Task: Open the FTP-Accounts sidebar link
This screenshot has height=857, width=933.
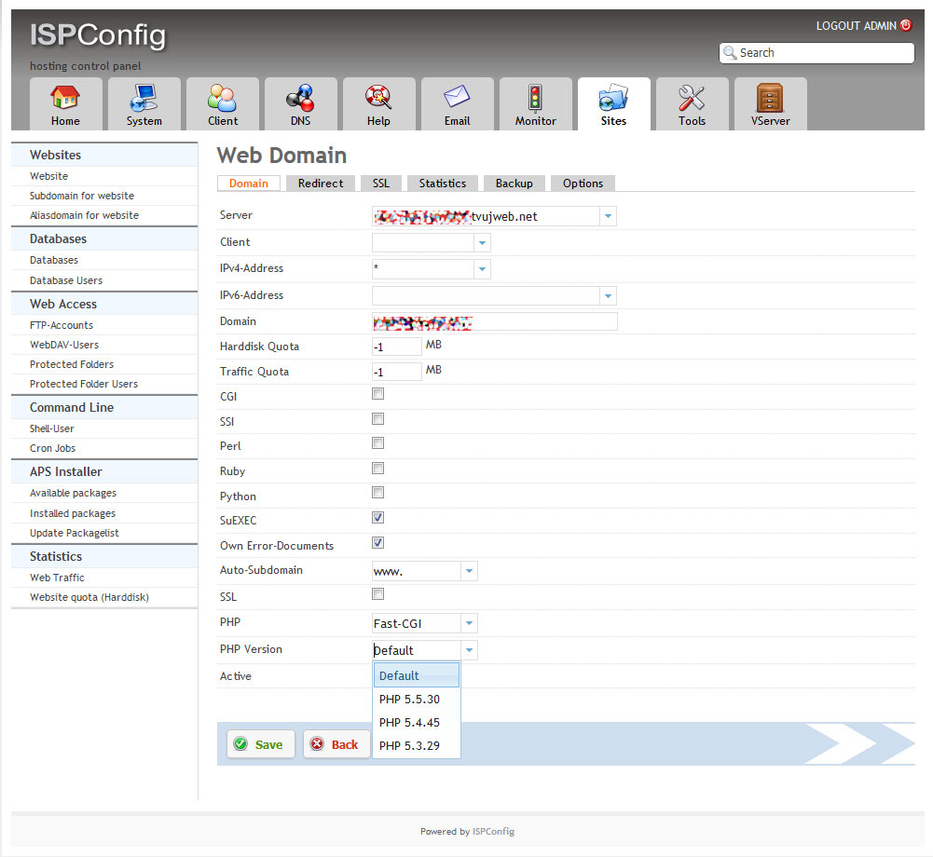Action: click(x=62, y=325)
